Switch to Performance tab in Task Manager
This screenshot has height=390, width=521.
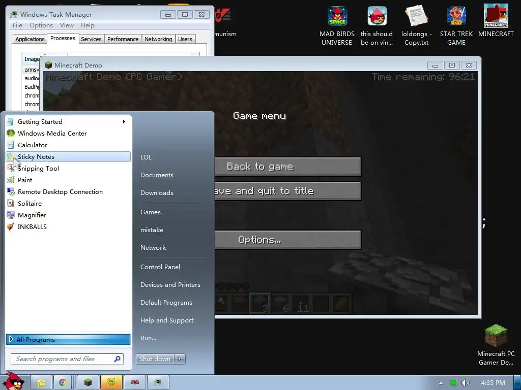[123, 39]
